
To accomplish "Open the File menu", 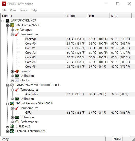I will coord(4,10).
